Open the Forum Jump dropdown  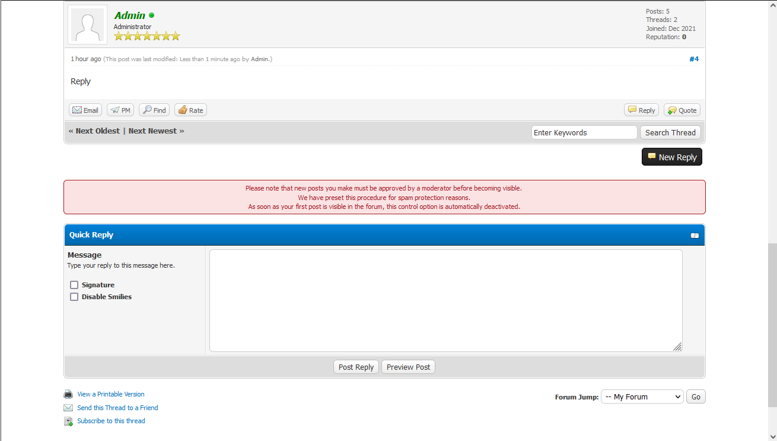[642, 397]
